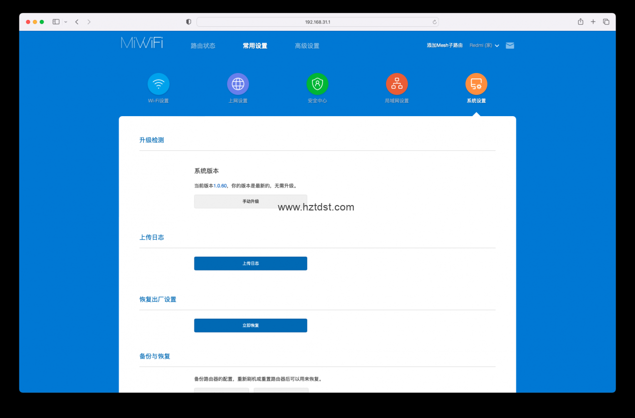Open the Wi-Fi设置 icon
Viewport: 635px width, 418px height.
coord(158,84)
